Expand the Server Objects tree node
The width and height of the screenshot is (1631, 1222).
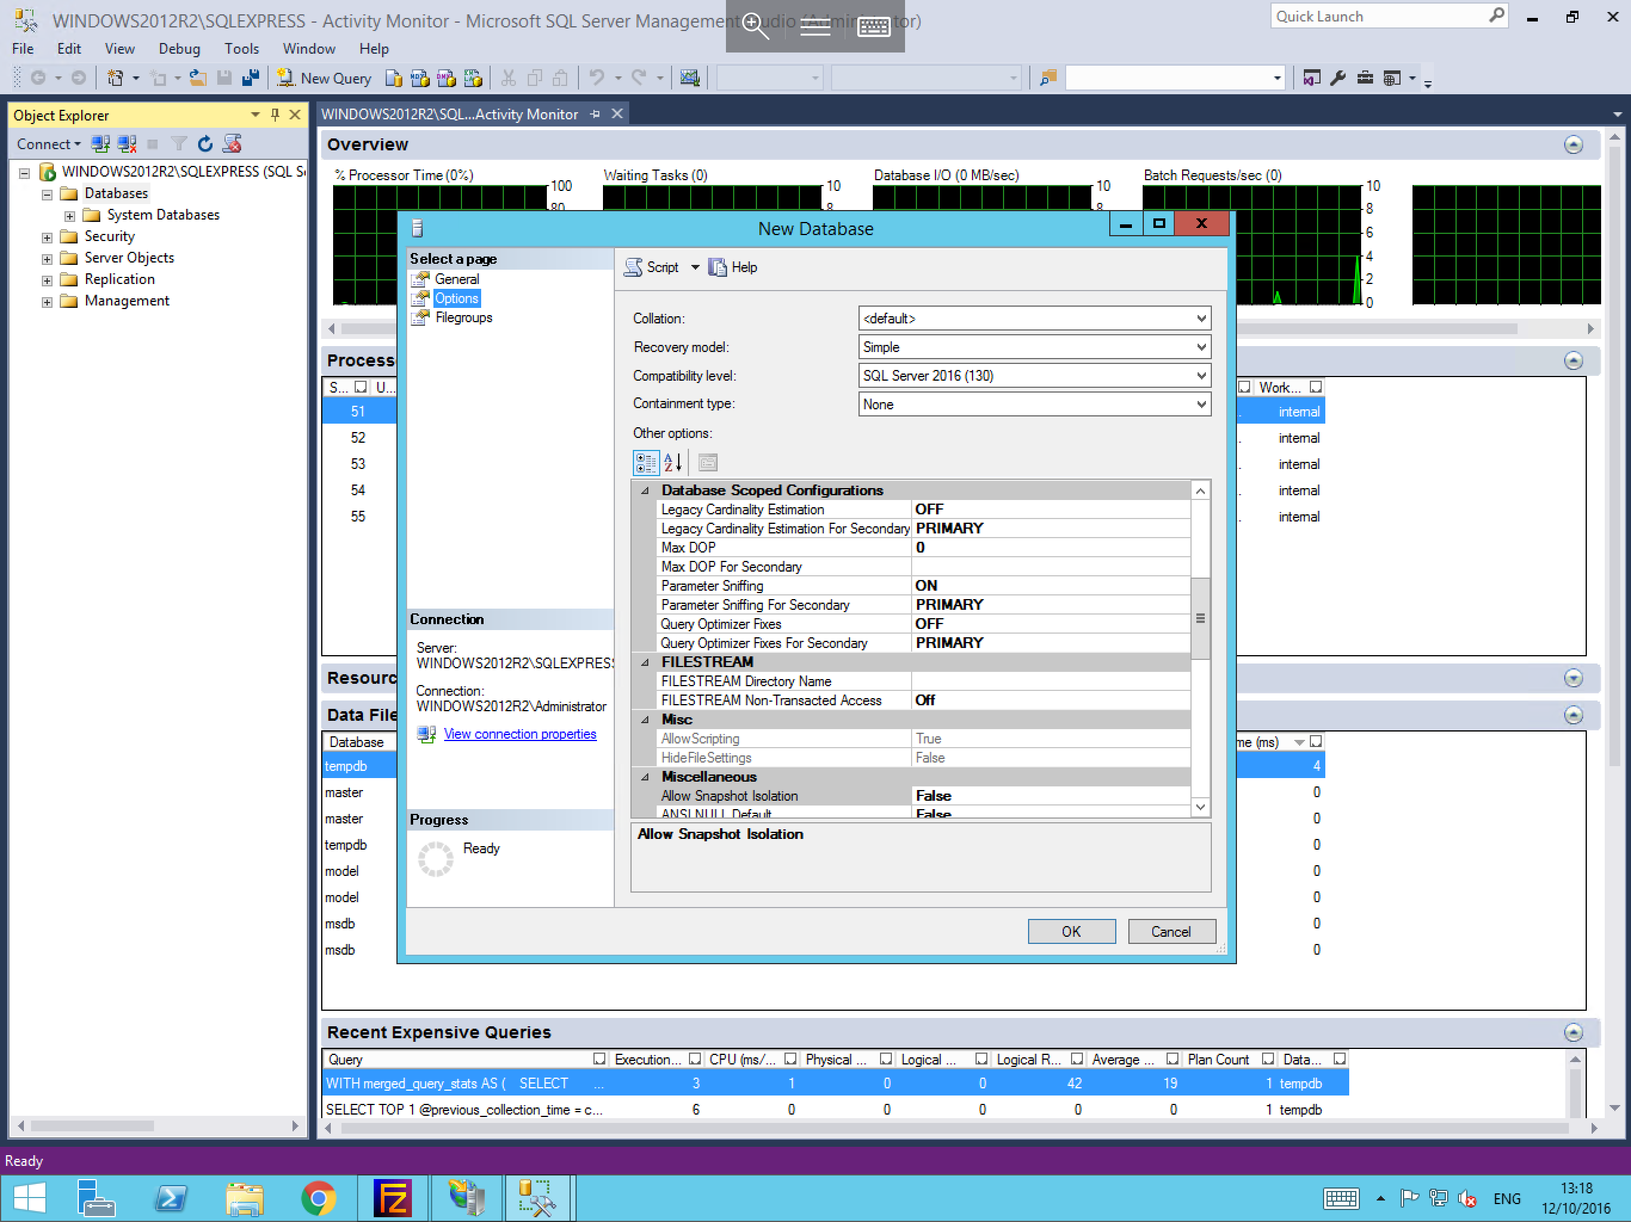coord(47,259)
